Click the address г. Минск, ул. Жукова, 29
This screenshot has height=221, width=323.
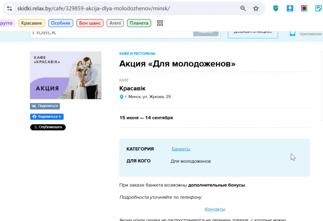(x=148, y=97)
